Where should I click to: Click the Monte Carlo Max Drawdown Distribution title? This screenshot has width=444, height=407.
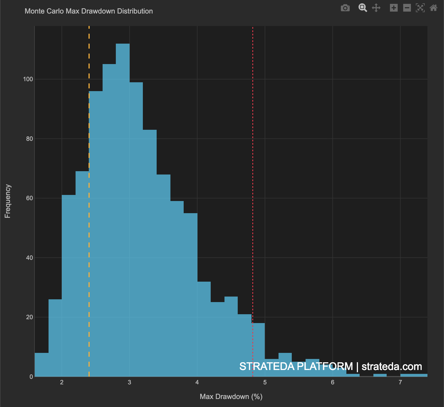(x=89, y=11)
